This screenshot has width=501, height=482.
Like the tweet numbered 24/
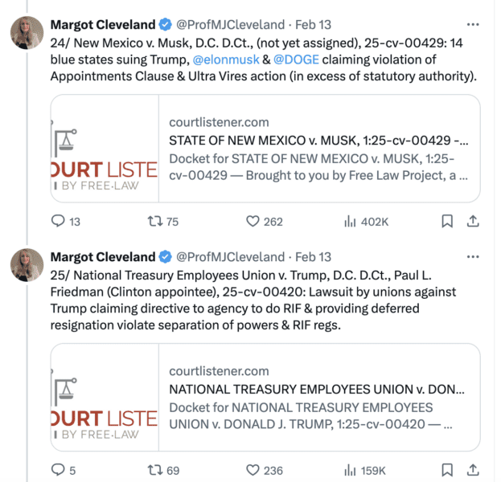tap(265, 221)
